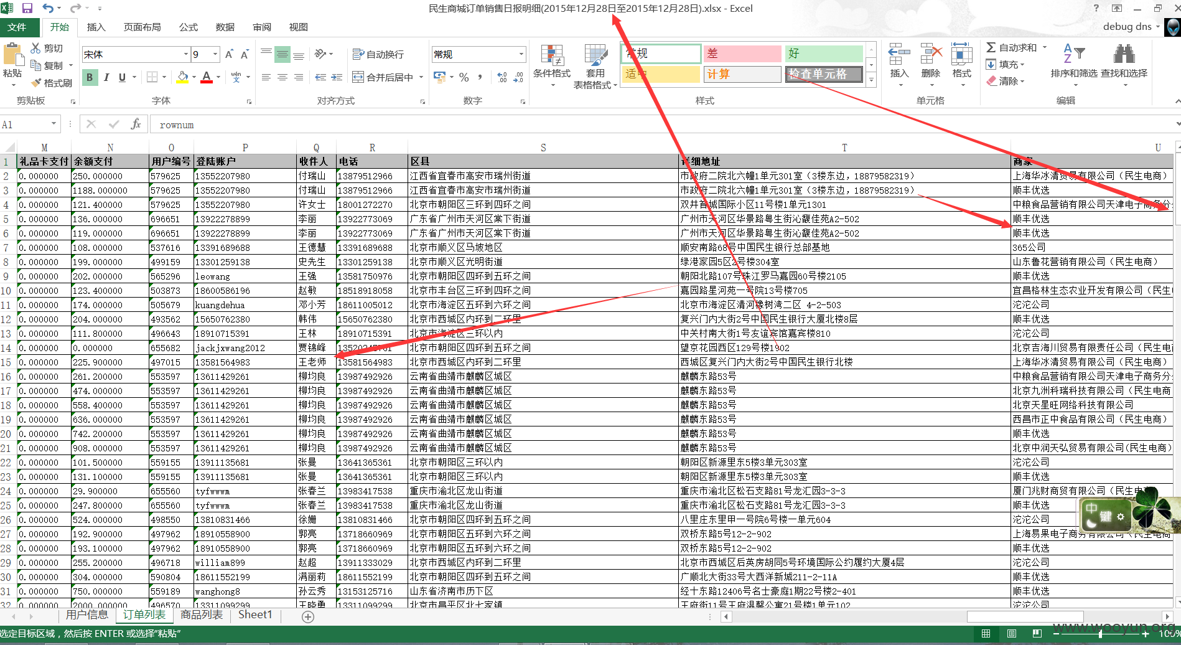Screen dimensions: 1181x645
Task: Open the text orientation tool
Action: point(320,54)
